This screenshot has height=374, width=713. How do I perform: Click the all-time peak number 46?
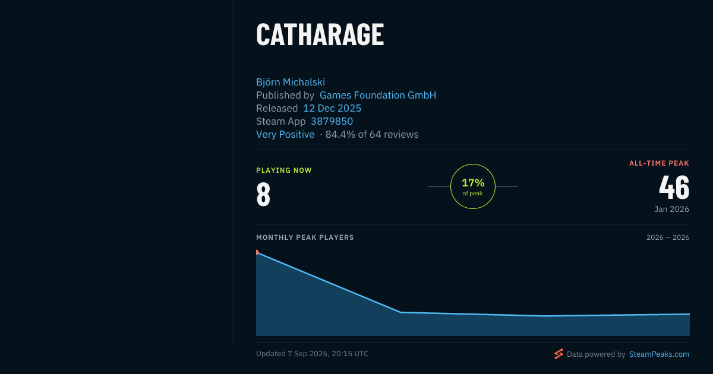(x=674, y=188)
